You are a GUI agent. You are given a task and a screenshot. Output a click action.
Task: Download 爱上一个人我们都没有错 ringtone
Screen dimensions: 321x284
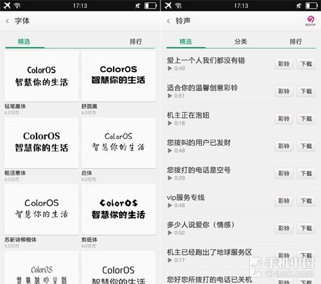[x=306, y=63]
